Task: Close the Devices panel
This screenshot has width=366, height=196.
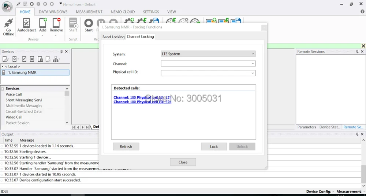Action: point(66,51)
